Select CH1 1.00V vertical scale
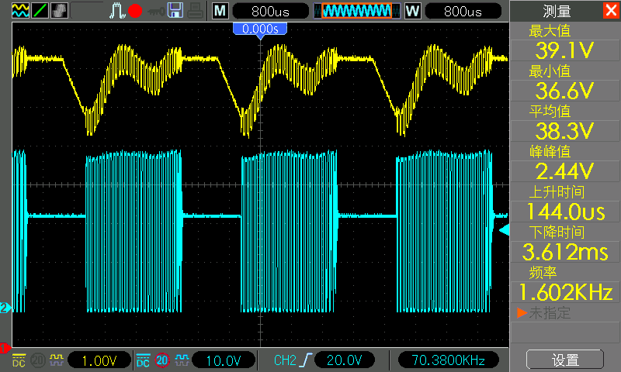 coord(99,360)
